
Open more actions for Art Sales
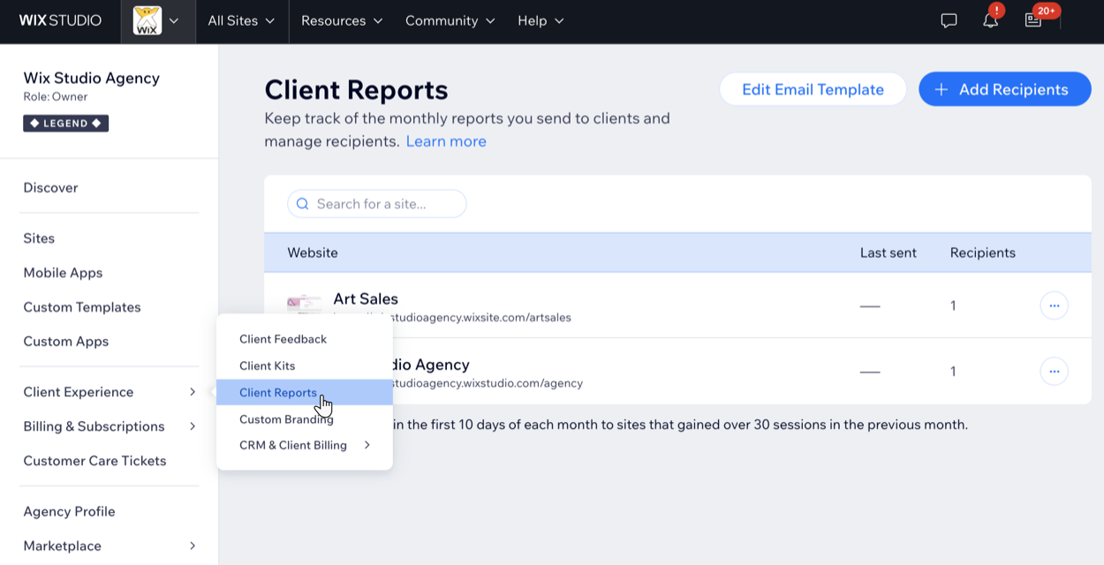[1054, 305]
